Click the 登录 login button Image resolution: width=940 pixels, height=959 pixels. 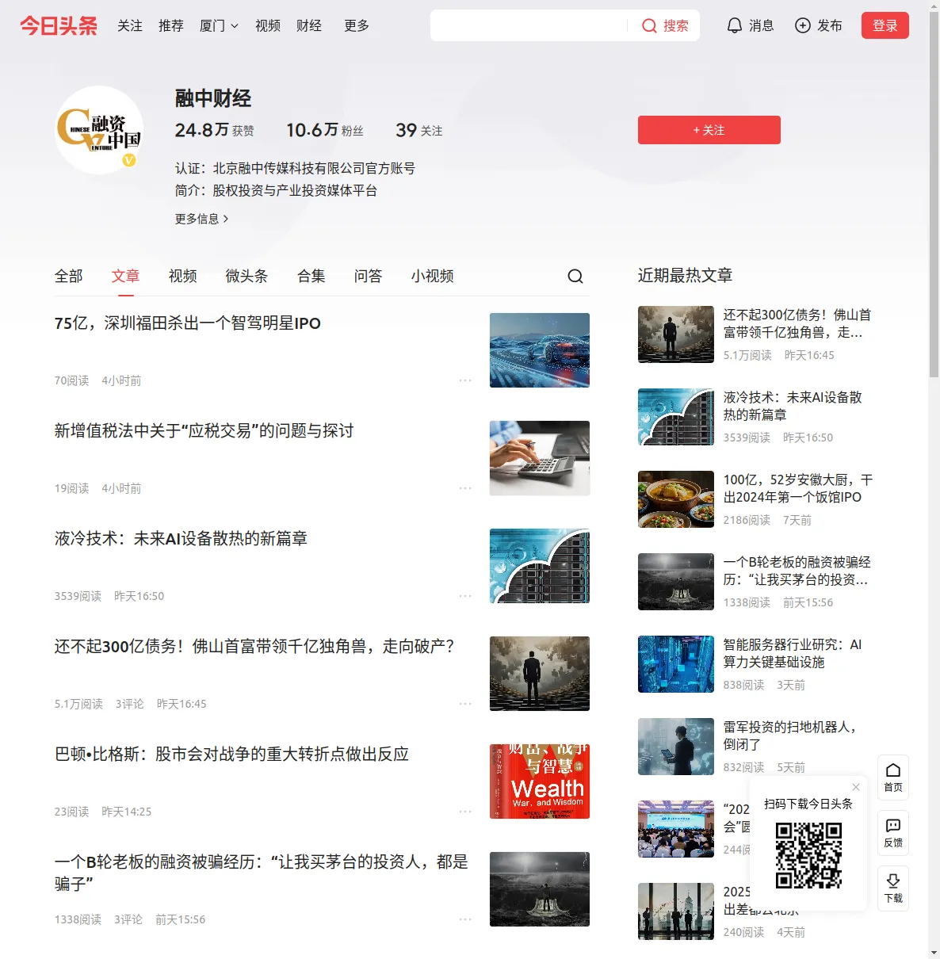(x=885, y=25)
